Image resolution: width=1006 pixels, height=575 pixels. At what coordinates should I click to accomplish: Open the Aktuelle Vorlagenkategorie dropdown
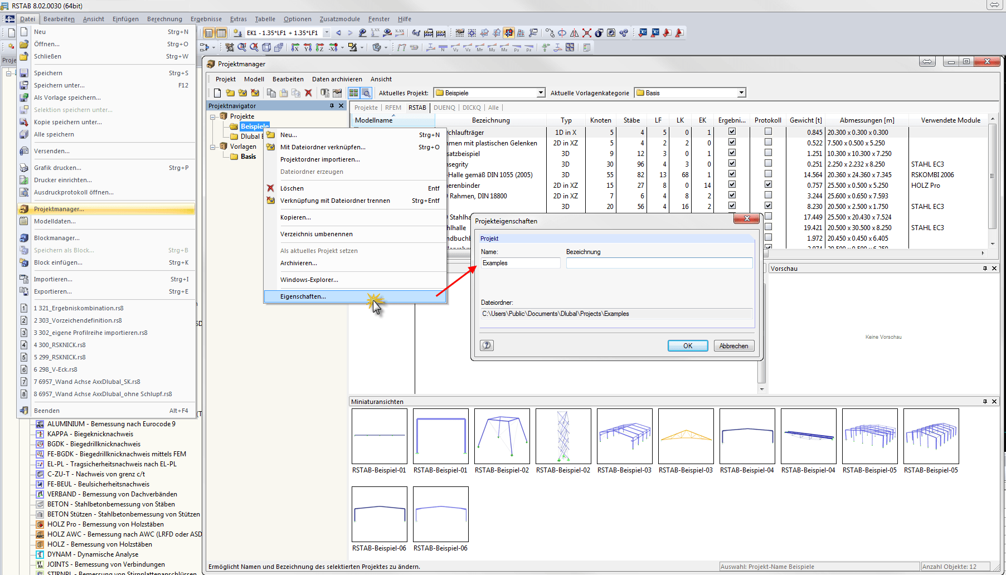[x=741, y=93]
